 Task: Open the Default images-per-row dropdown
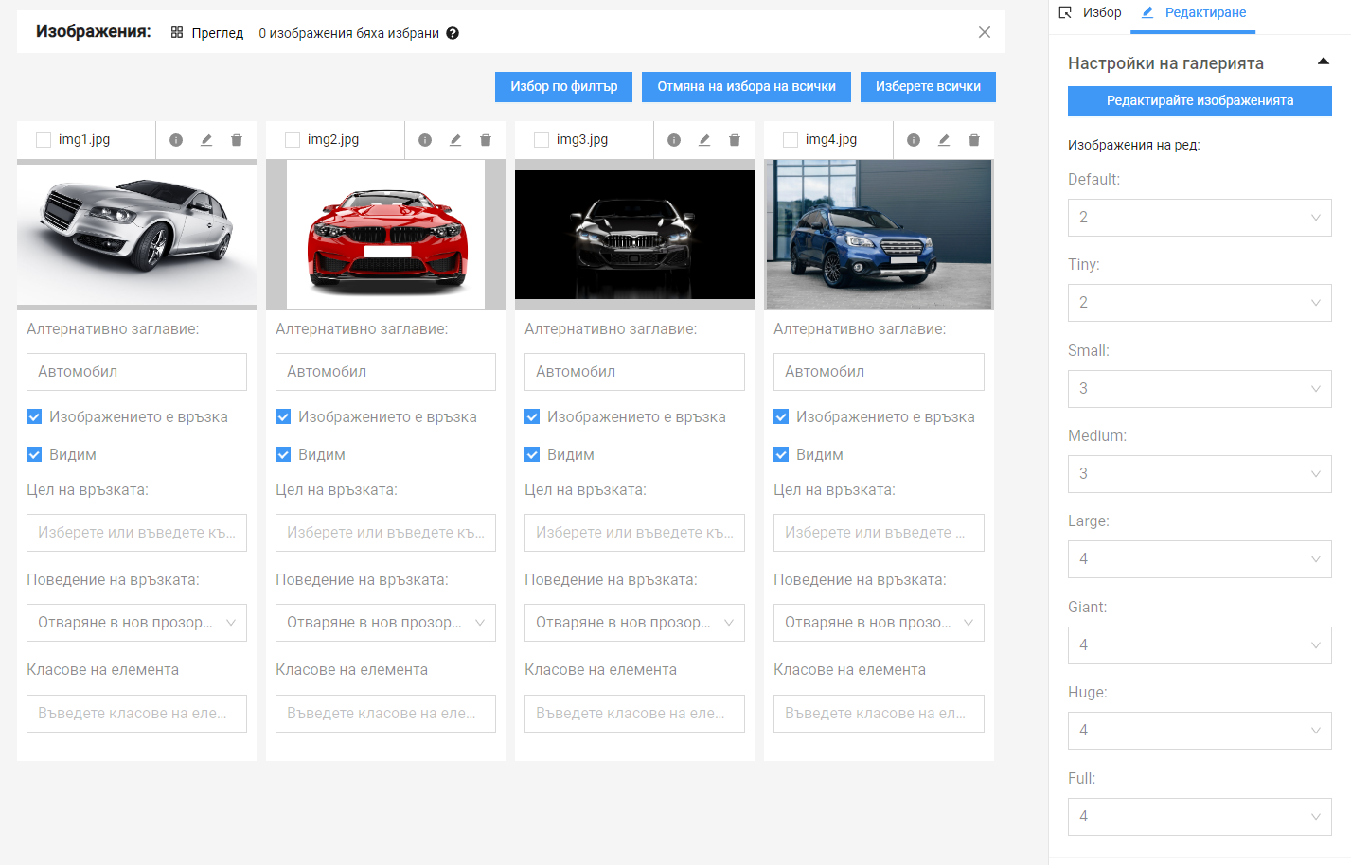1199,218
